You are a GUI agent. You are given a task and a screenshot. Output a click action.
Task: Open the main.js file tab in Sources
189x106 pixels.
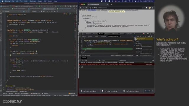click(x=84, y=36)
